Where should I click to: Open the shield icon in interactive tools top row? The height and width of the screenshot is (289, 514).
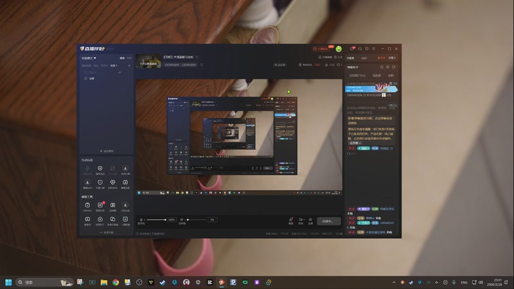tap(100, 170)
